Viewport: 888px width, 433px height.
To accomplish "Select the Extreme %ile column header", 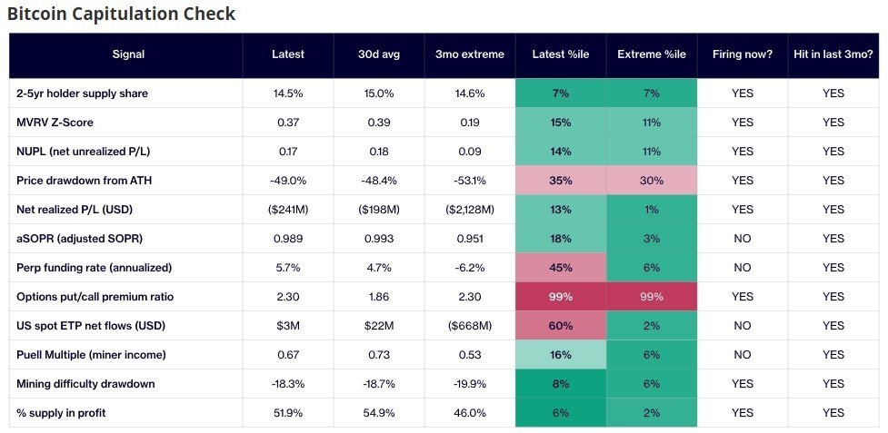I will (652, 54).
